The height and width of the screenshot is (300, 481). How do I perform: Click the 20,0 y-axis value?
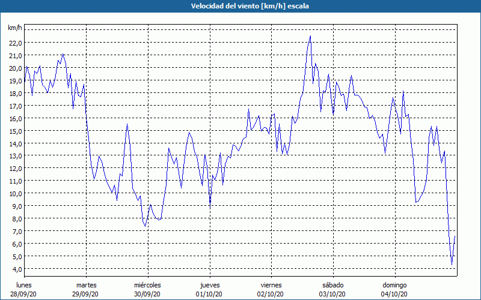tap(16, 68)
